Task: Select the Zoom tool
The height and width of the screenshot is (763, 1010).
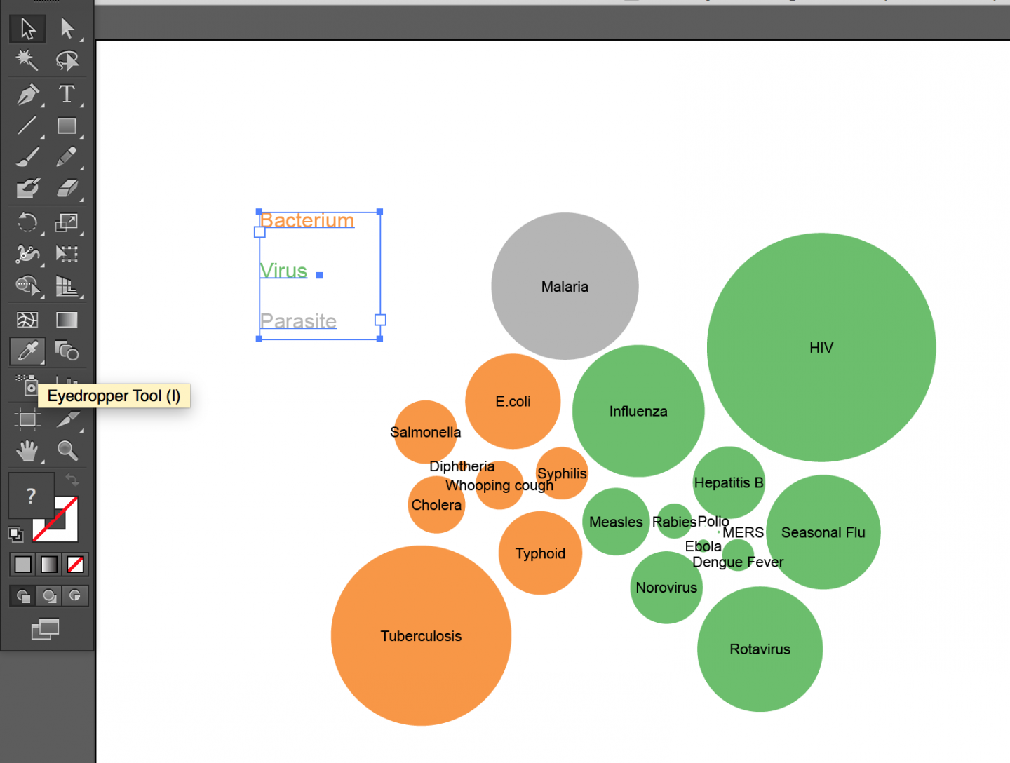Action: coord(68,451)
